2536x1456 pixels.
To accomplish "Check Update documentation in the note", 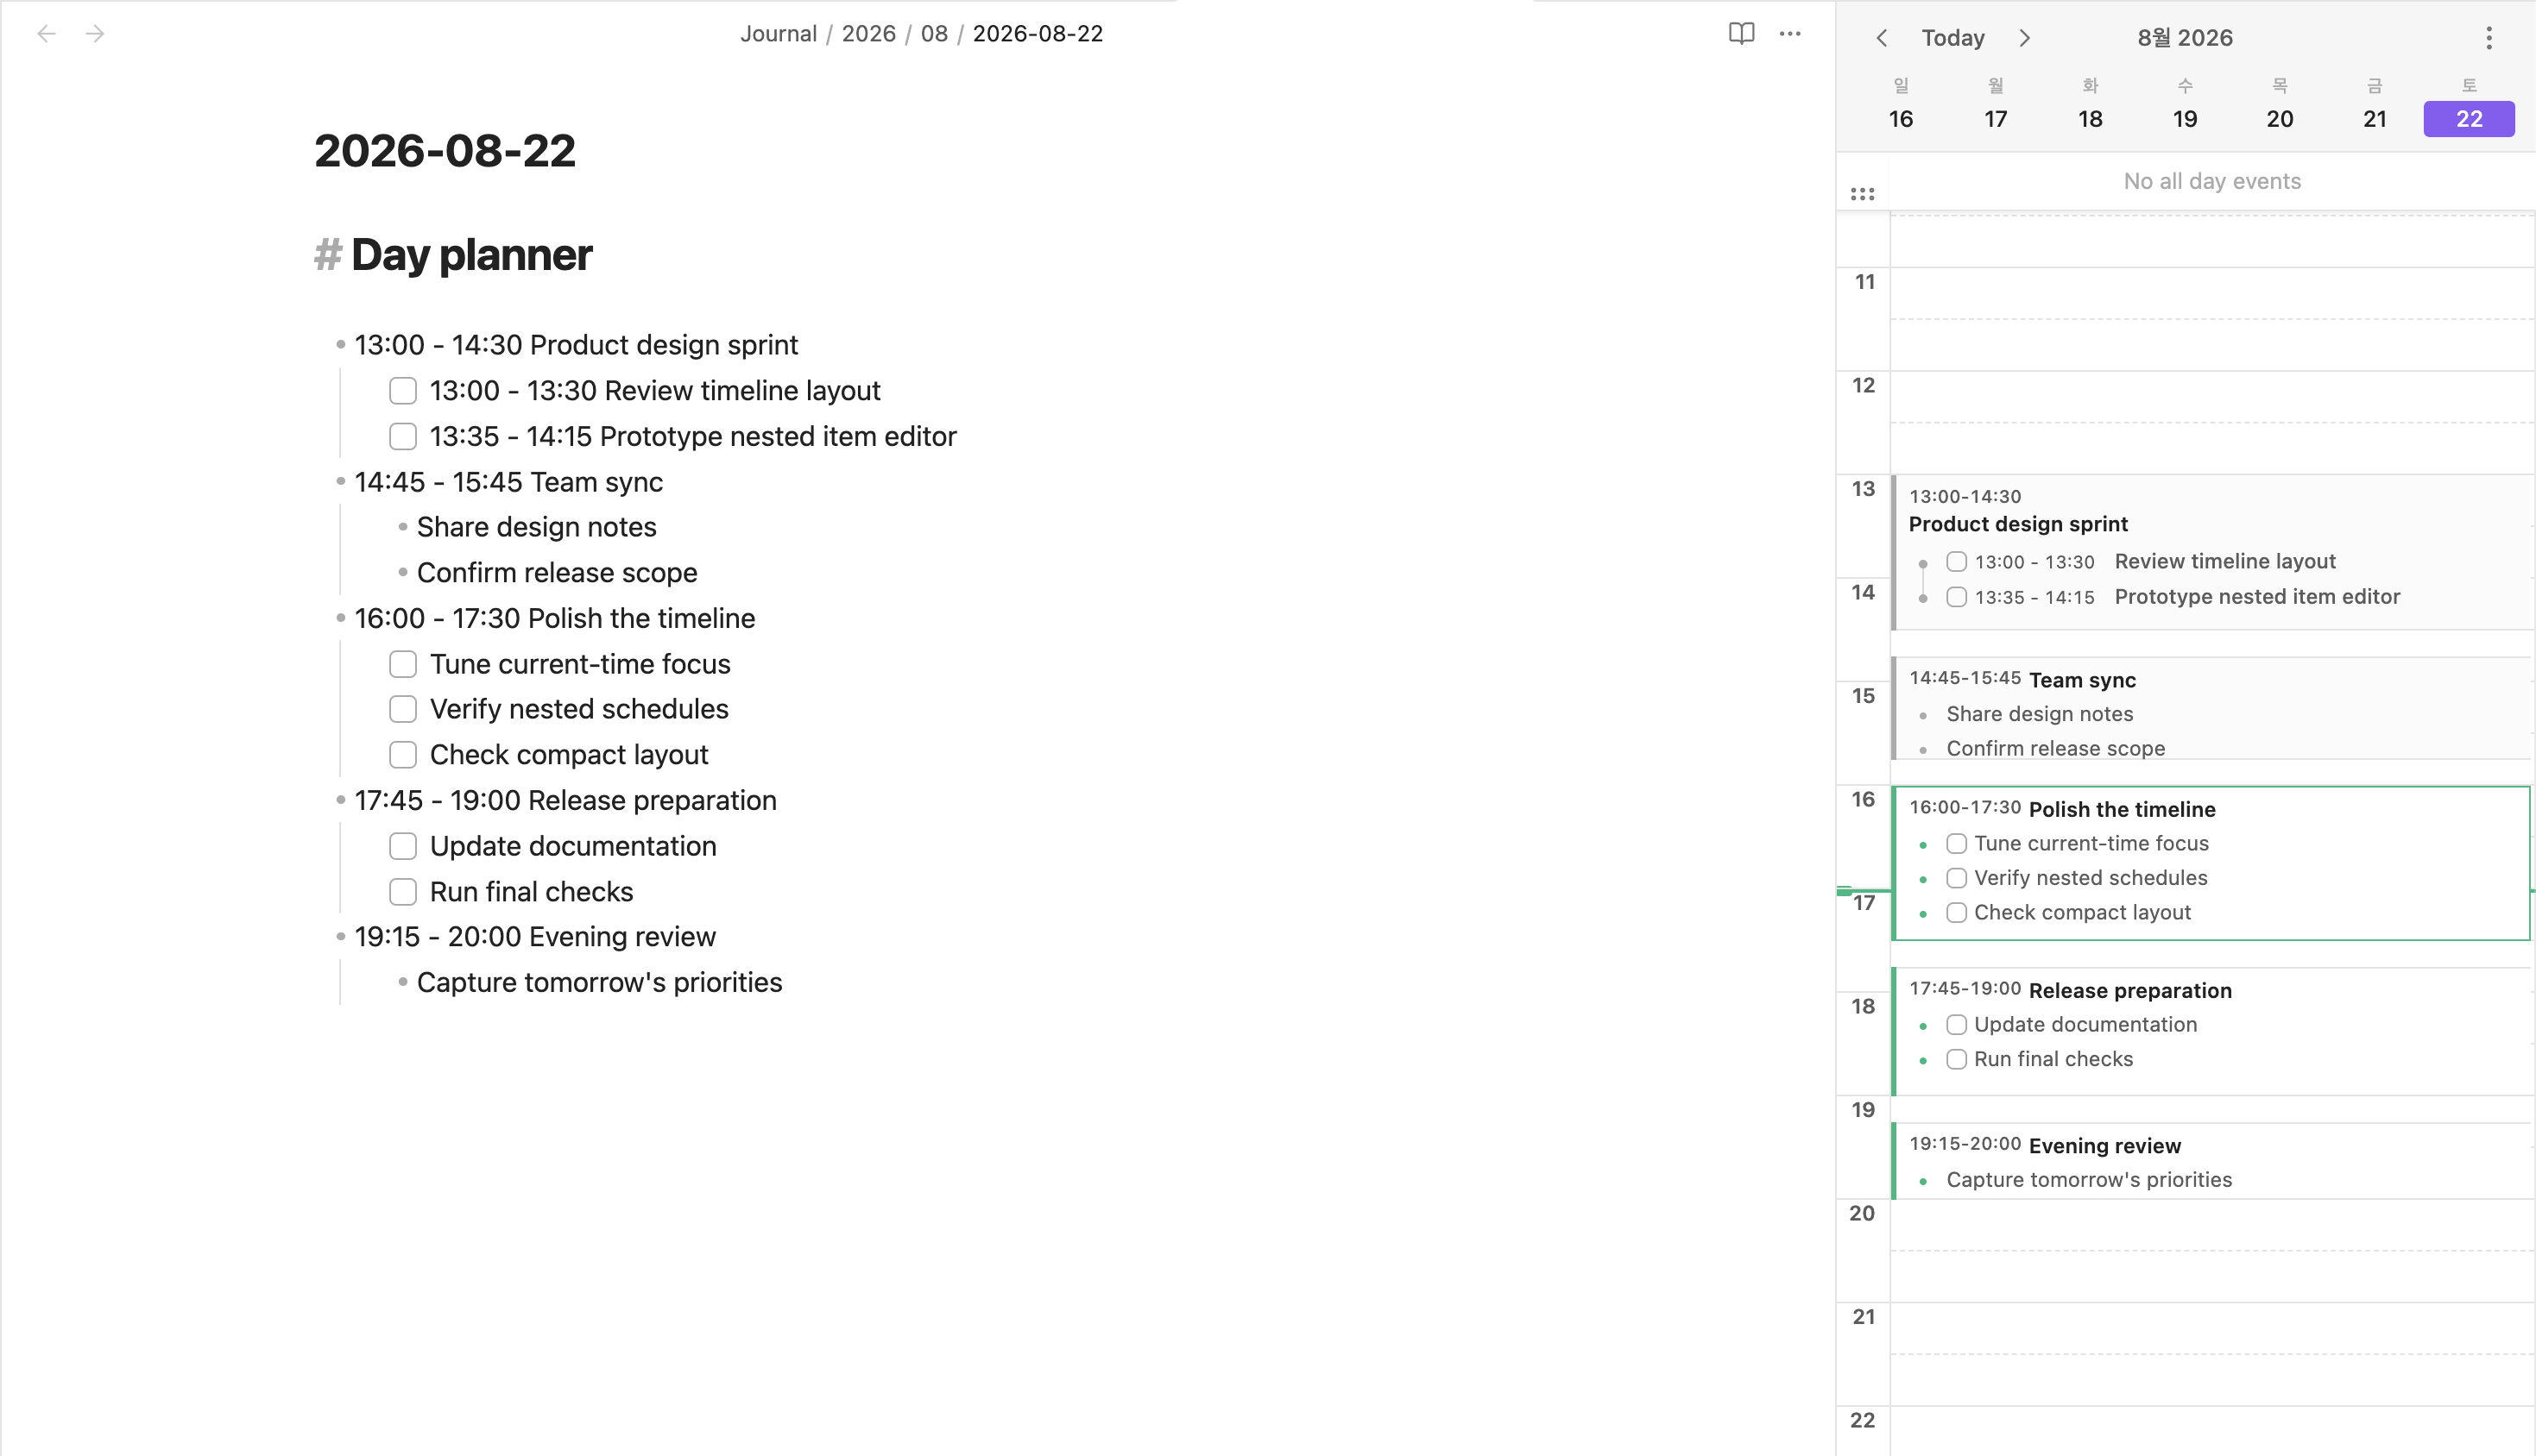I will coord(403,846).
